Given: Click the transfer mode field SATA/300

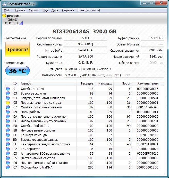Looking at the screenshot, I should coord(86,57).
